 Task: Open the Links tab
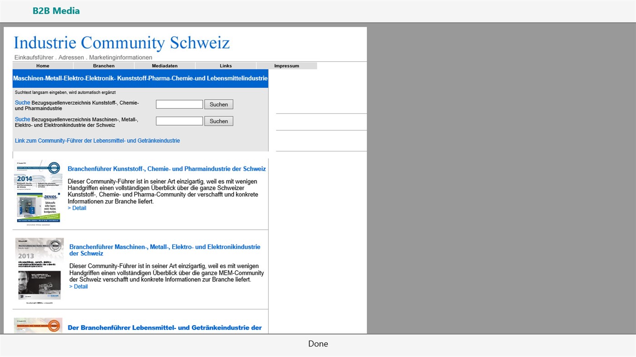225,65
